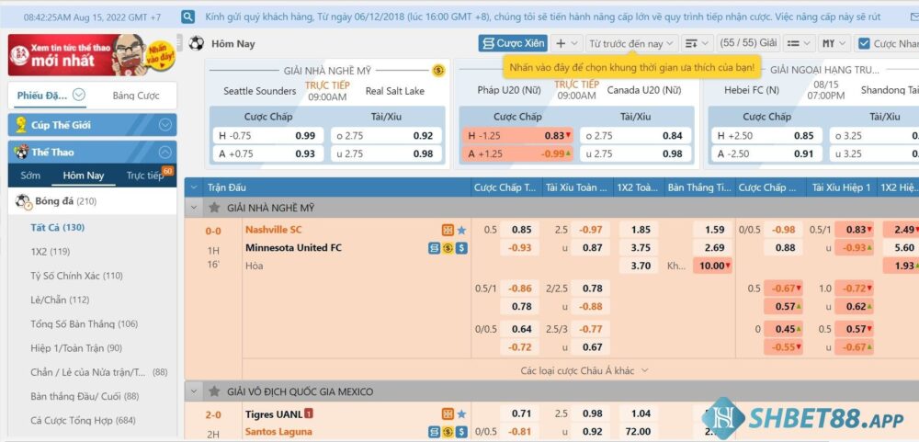Expand the Phiếu Đặt circle arrow
Image resolution: width=919 pixels, height=442 pixels.
(78, 95)
